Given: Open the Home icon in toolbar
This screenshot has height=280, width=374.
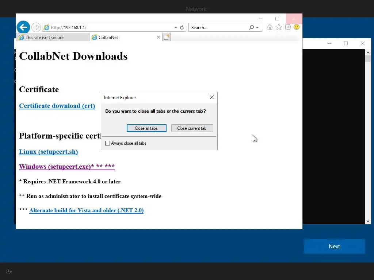Looking at the screenshot, I should [x=270, y=27].
